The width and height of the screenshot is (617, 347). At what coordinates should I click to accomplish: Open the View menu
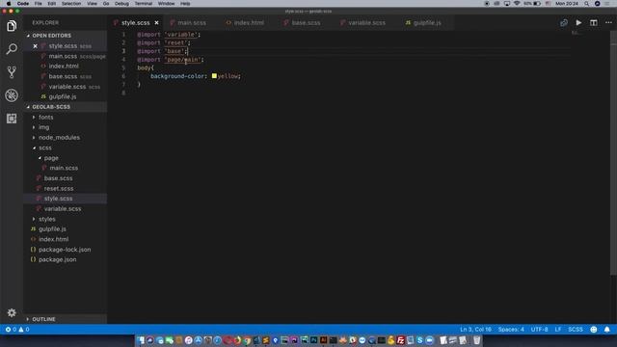93,4
